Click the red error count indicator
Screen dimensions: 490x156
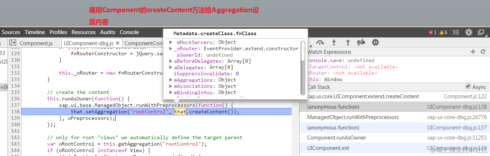(433, 32)
